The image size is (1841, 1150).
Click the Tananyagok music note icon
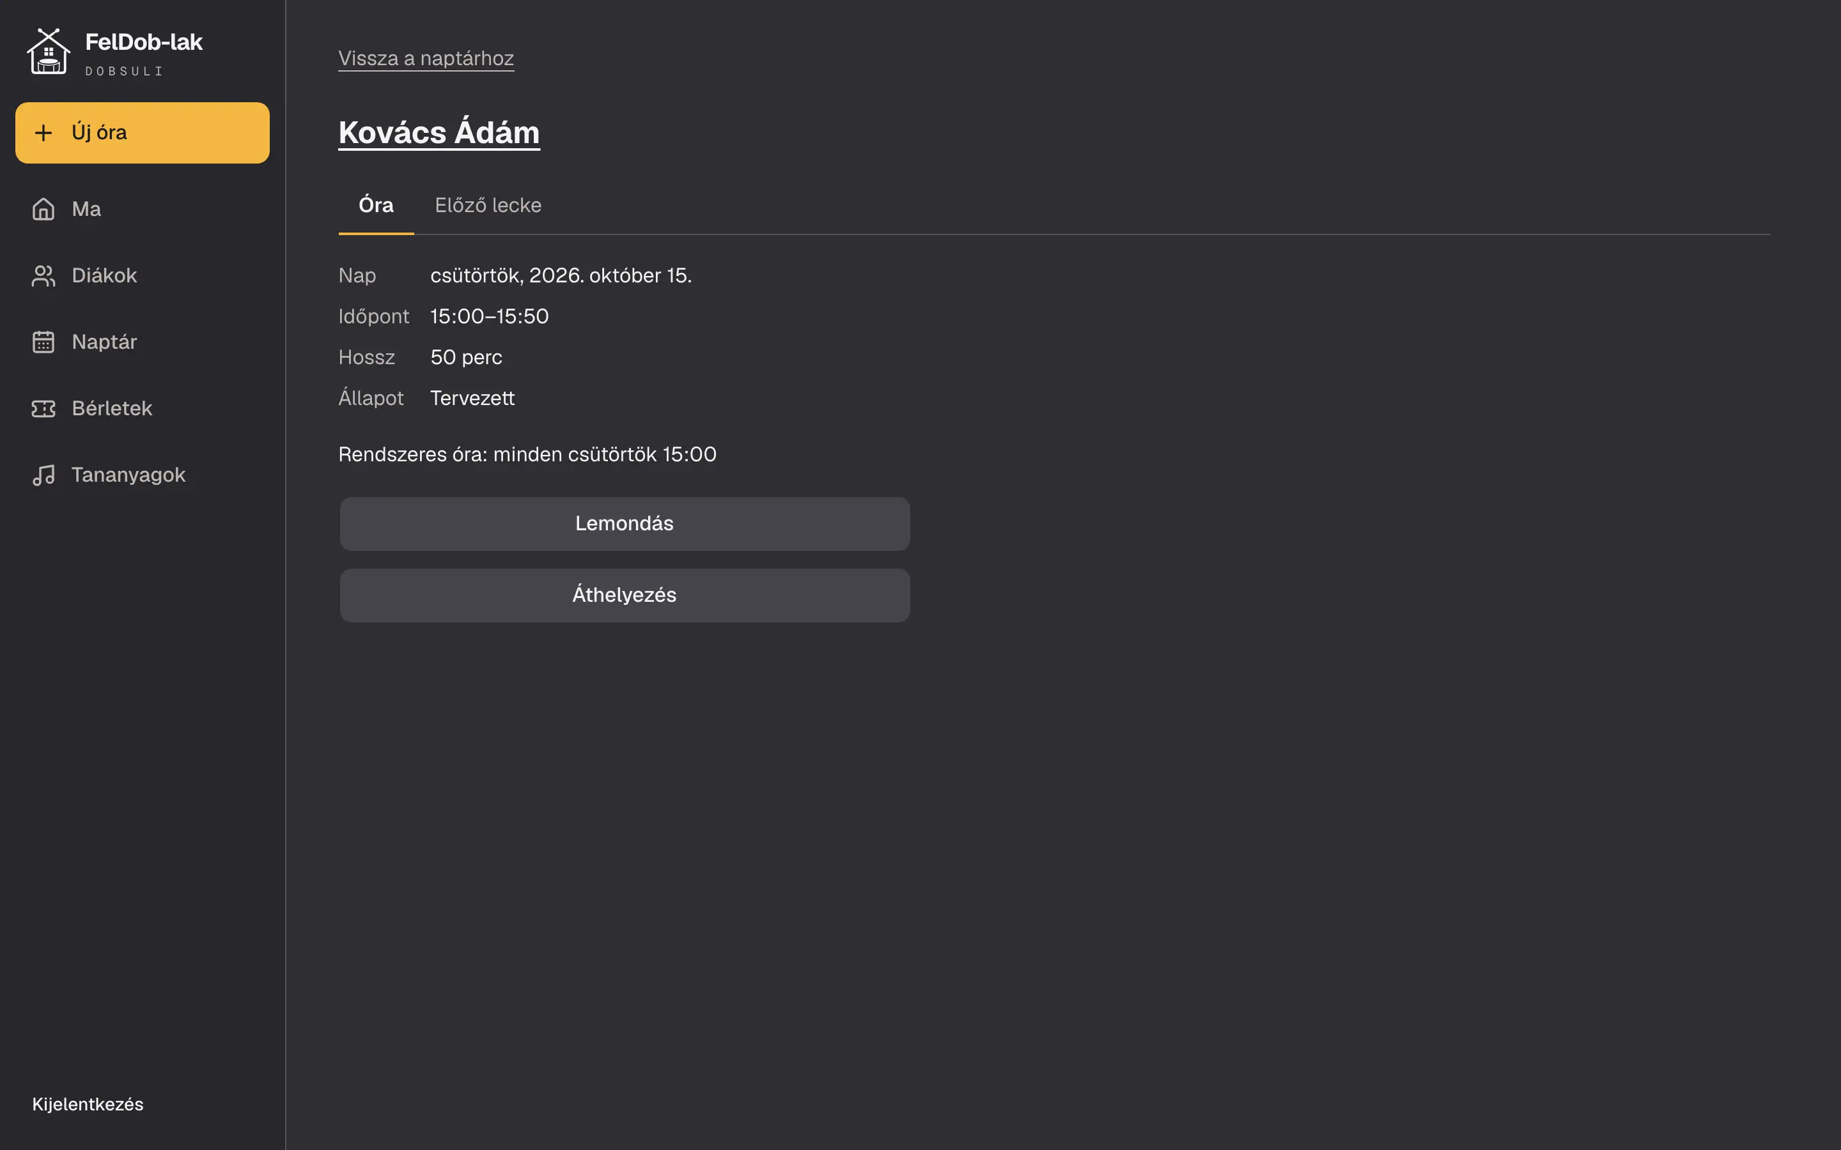coord(43,475)
